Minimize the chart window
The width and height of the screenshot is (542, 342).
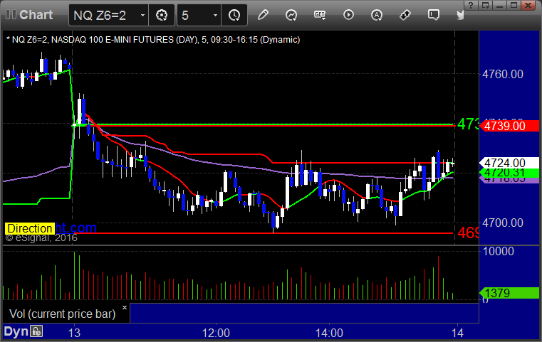499,6
